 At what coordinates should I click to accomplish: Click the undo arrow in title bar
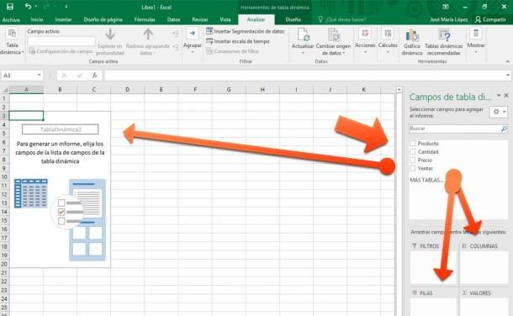[29, 7]
